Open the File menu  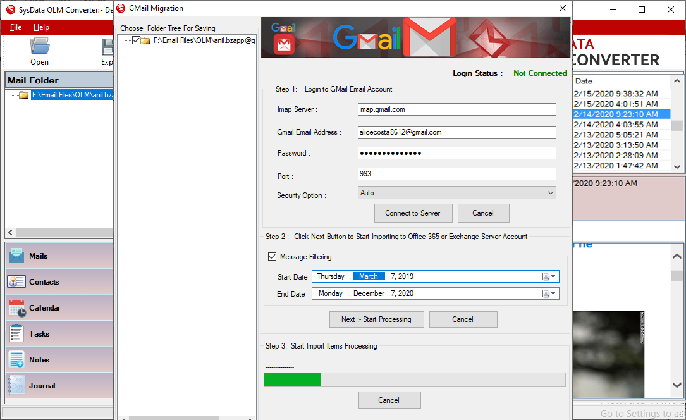tap(16, 27)
